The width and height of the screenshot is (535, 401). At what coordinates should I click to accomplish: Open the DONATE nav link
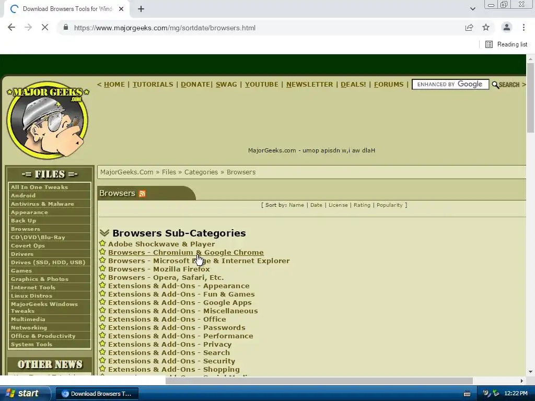pos(195,84)
